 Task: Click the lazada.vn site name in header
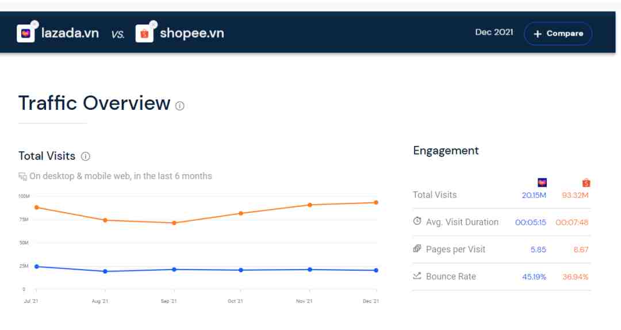(70, 33)
